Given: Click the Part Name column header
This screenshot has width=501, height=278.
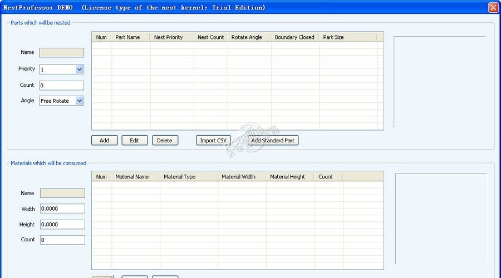Looking at the screenshot, I should click(130, 37).
